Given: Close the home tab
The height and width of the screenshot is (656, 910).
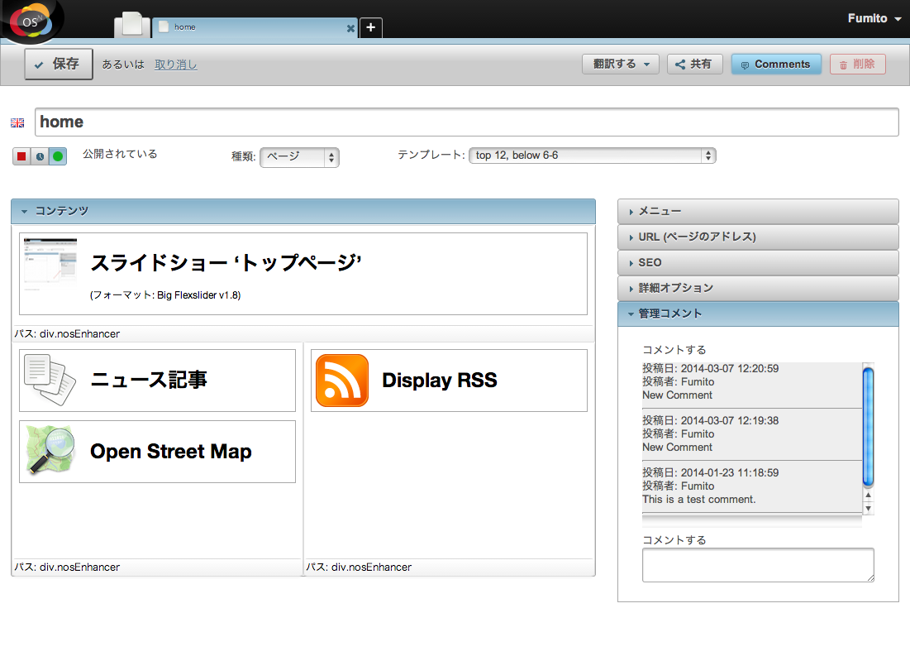Looking at the screenshot, I should coord(350,28).
